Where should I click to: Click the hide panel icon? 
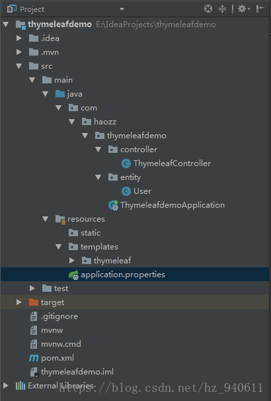(260, 9)
